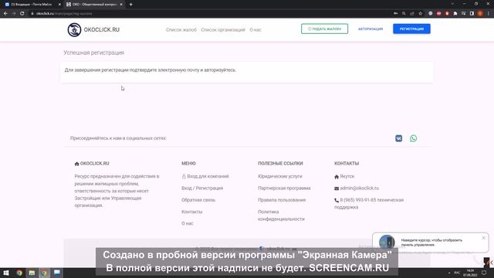
Task: Open Политика конфиденциальности link
Action: point(281,215)
